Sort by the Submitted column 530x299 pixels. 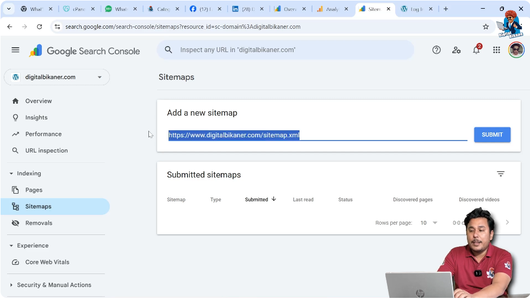[260, 200]
